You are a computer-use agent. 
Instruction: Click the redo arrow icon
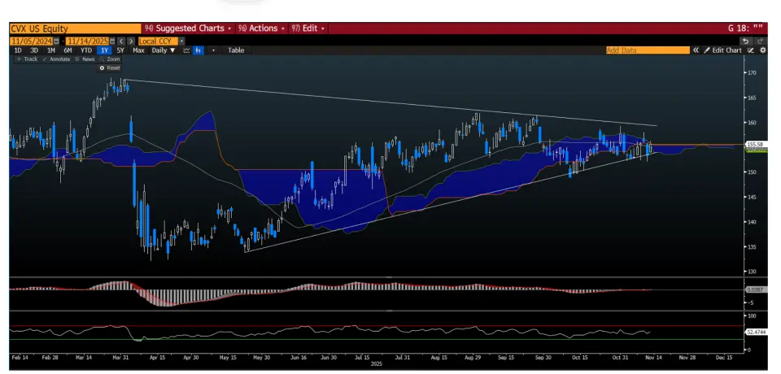(760, 41)
